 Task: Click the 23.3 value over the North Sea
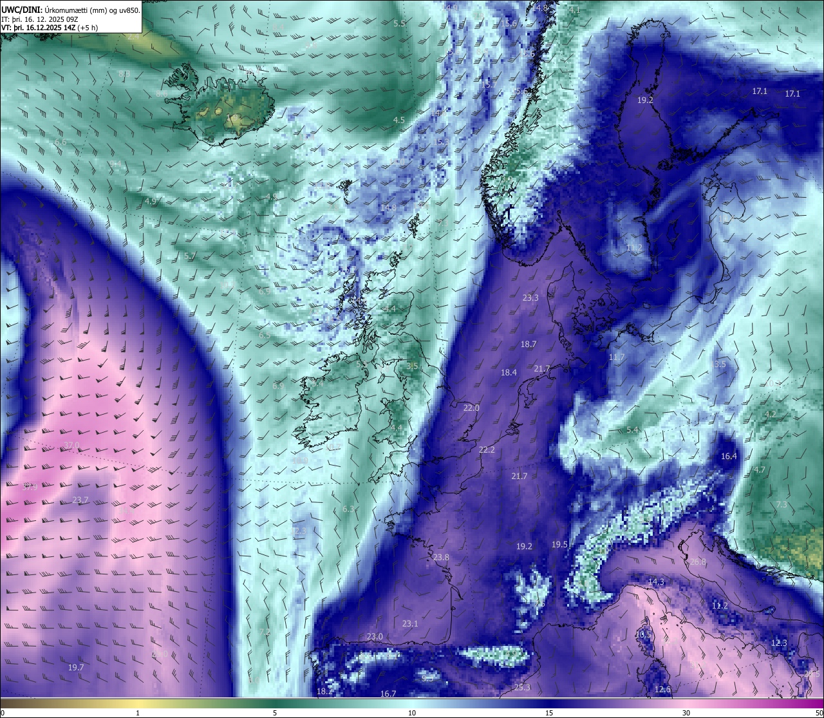(530, 298)
